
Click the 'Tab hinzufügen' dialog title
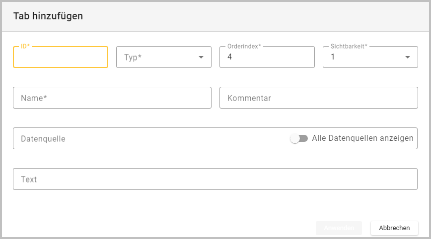48,16
